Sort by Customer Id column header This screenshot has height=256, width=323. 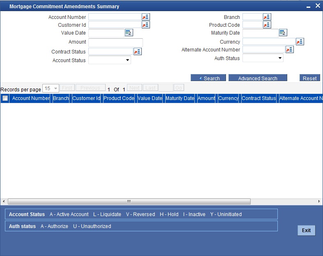pyautogui.click(x=86, y=98)
